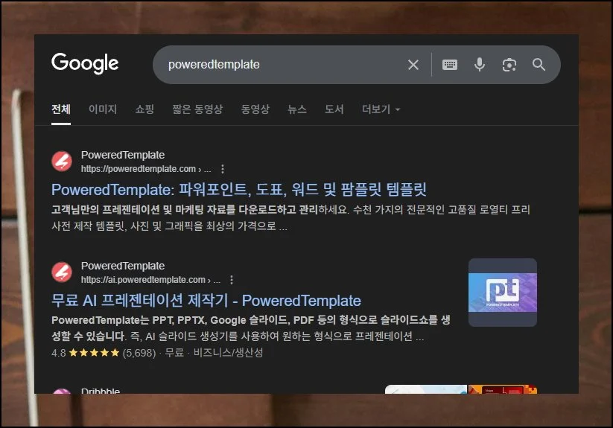Click the favicon of the poweredtemplate.com result

(x=62, y=162)
